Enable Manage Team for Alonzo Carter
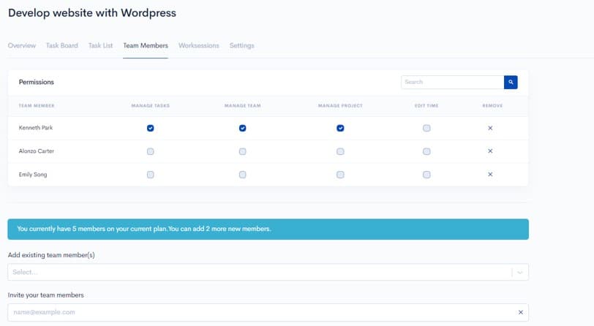This screenshot has width=594, height=326. click(242, 151)
